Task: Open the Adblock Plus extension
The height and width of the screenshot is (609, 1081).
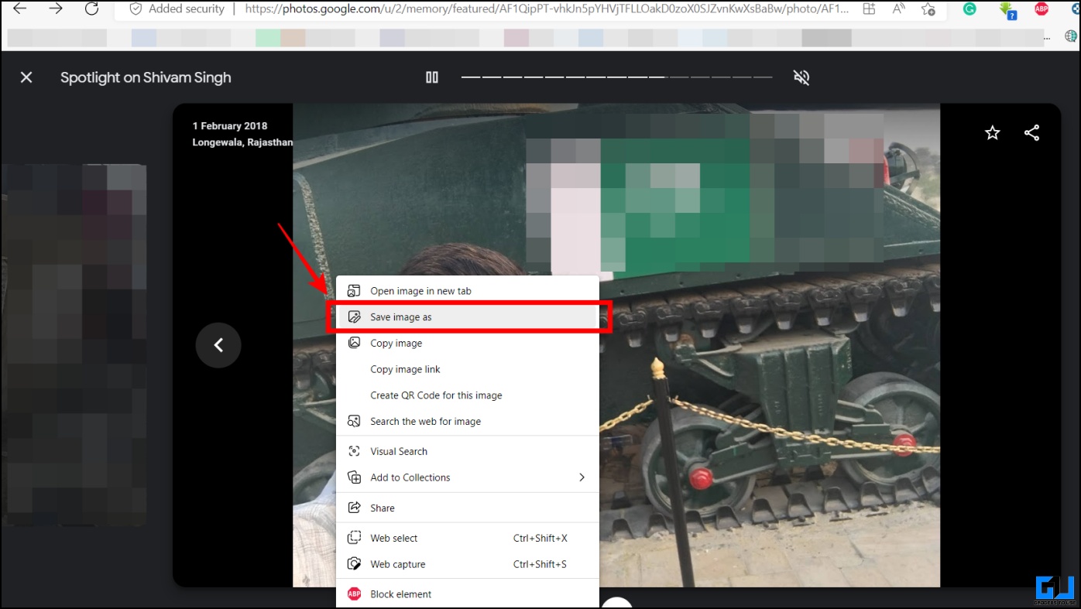Action: click(x=1043, y=9)
